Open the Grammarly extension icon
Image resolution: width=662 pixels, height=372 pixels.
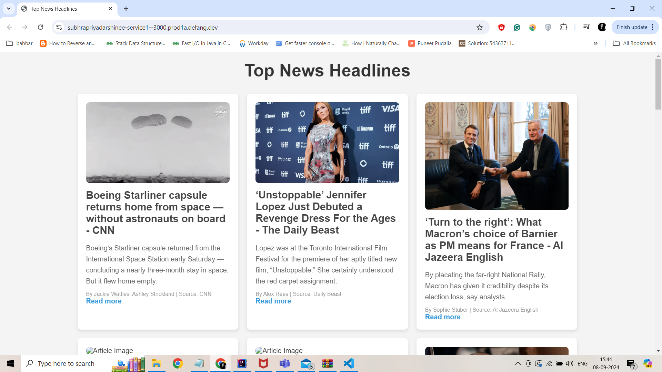(517, 27)
